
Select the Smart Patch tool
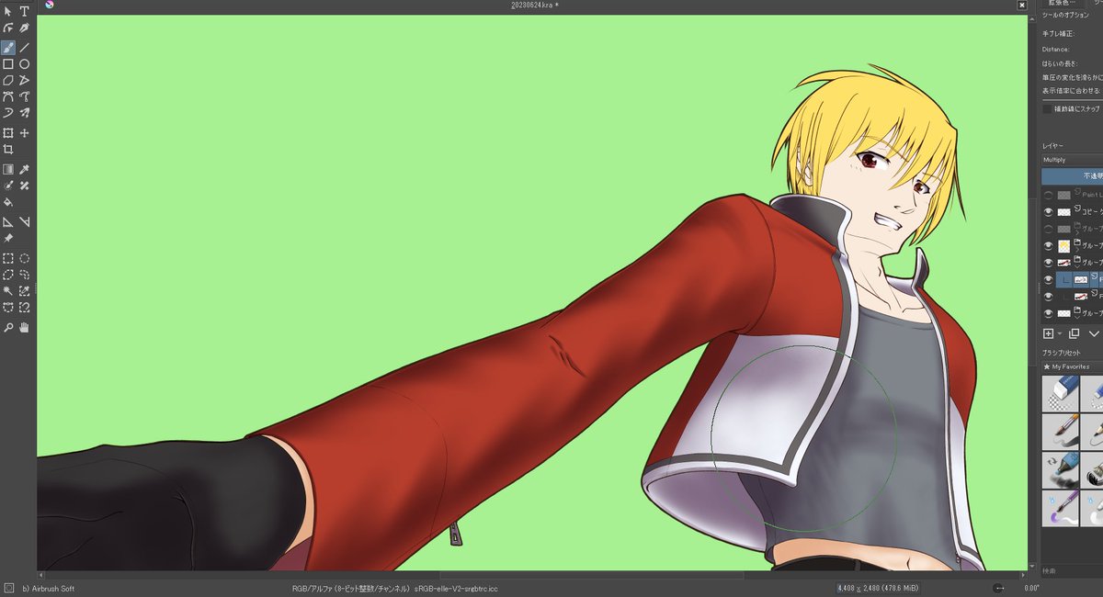(x=25, y=186)
